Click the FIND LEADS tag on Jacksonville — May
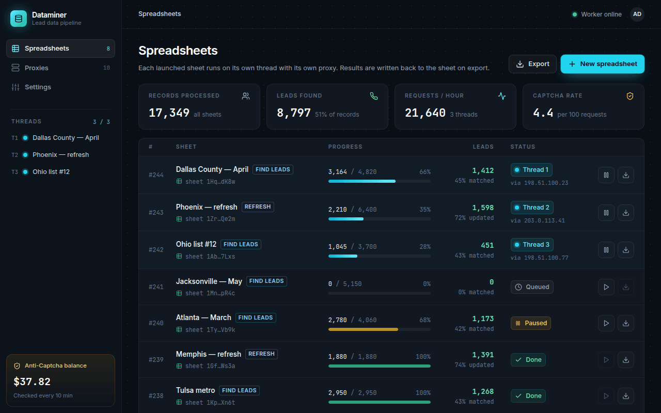 pos(266,281)
